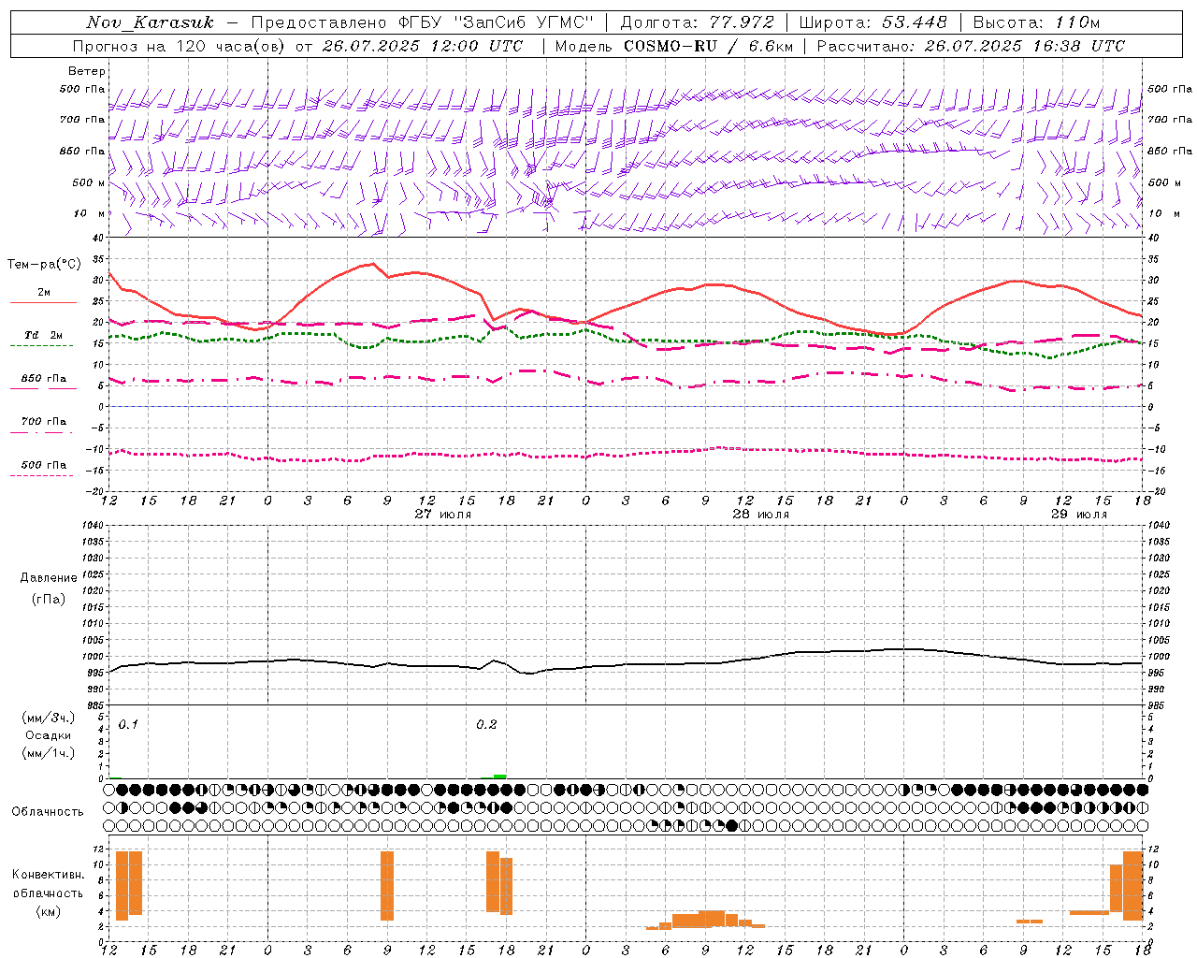Viewport: 1197px width, 958px height.
Task: Click the green precipitation bar on 27 July
Action: pos(499,776)
